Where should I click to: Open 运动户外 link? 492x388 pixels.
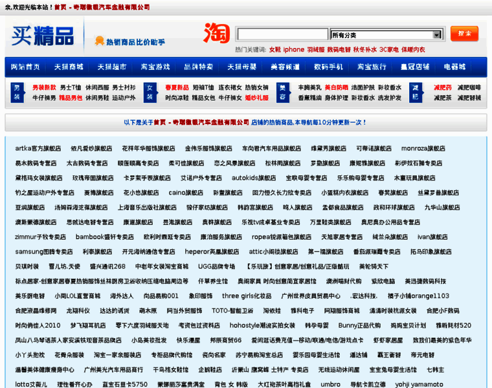tap(124, 98)
